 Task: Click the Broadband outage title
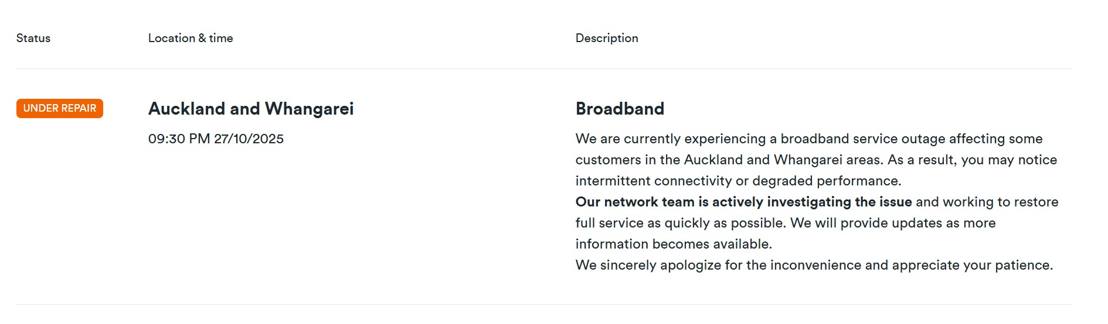620,109
